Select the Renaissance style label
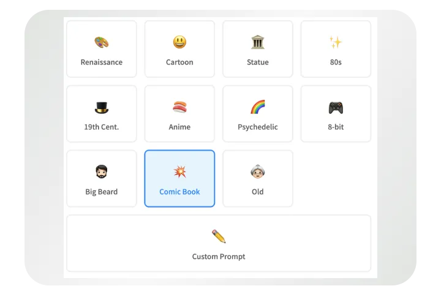441x294 pixels. [102, 62]
